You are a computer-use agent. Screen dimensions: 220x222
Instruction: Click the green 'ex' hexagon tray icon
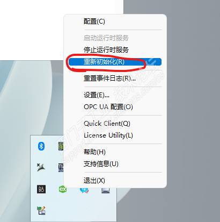[x=63, y=189]
